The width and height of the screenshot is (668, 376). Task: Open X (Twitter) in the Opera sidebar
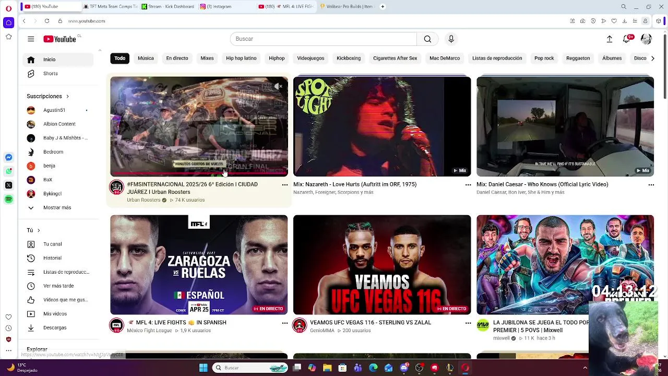click(x=8, y=185)
